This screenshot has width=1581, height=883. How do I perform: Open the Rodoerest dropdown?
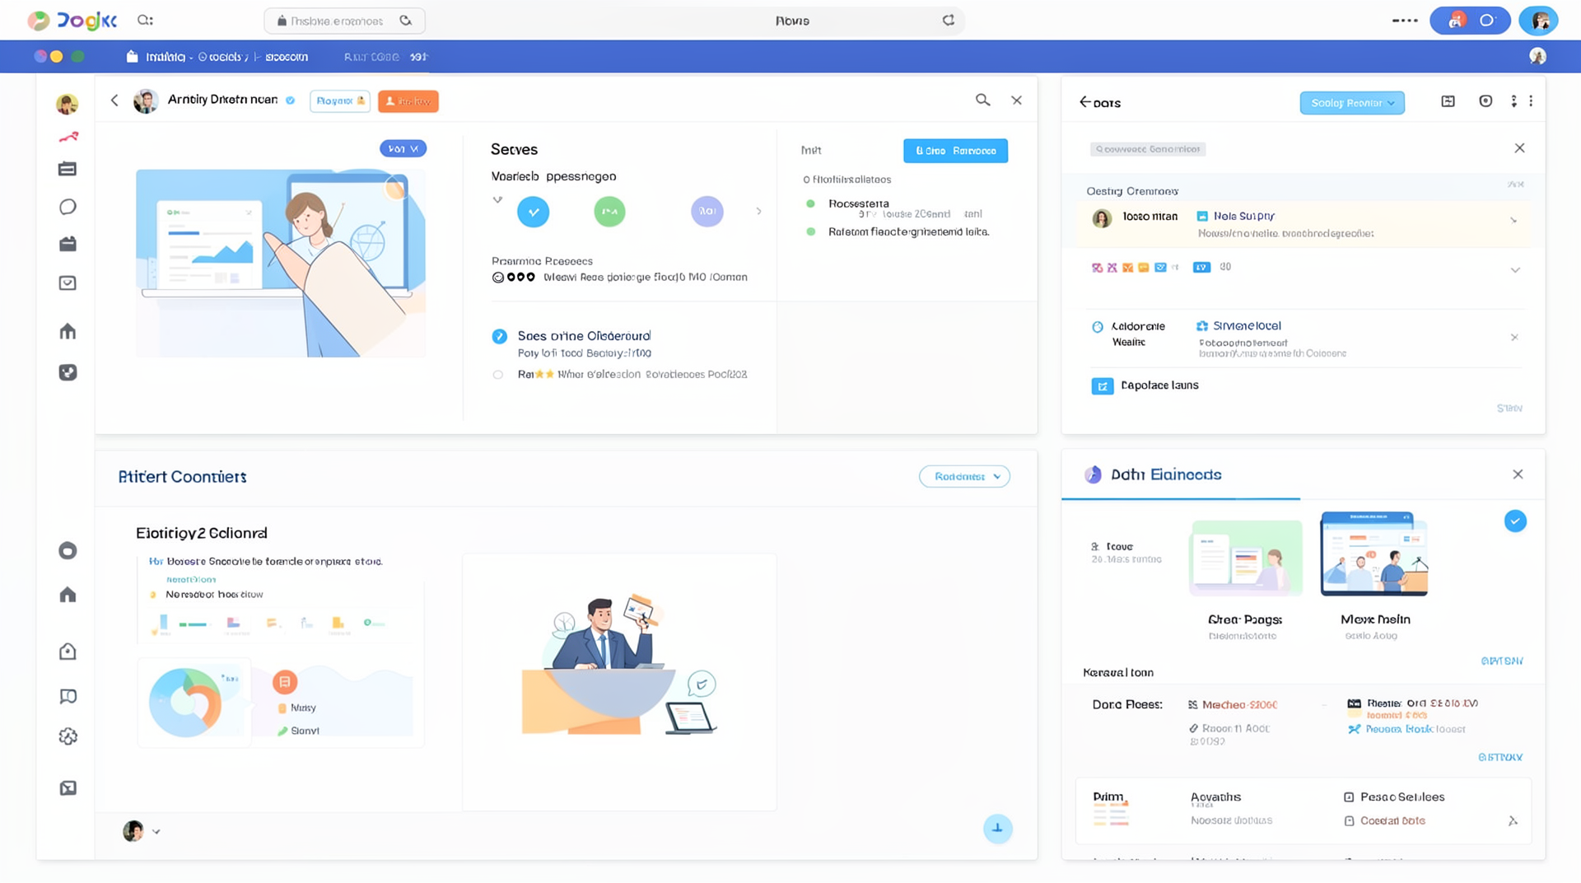coord(964,477)
